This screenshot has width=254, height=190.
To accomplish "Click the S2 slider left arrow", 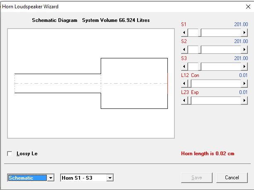I will [x=184, y=50].
